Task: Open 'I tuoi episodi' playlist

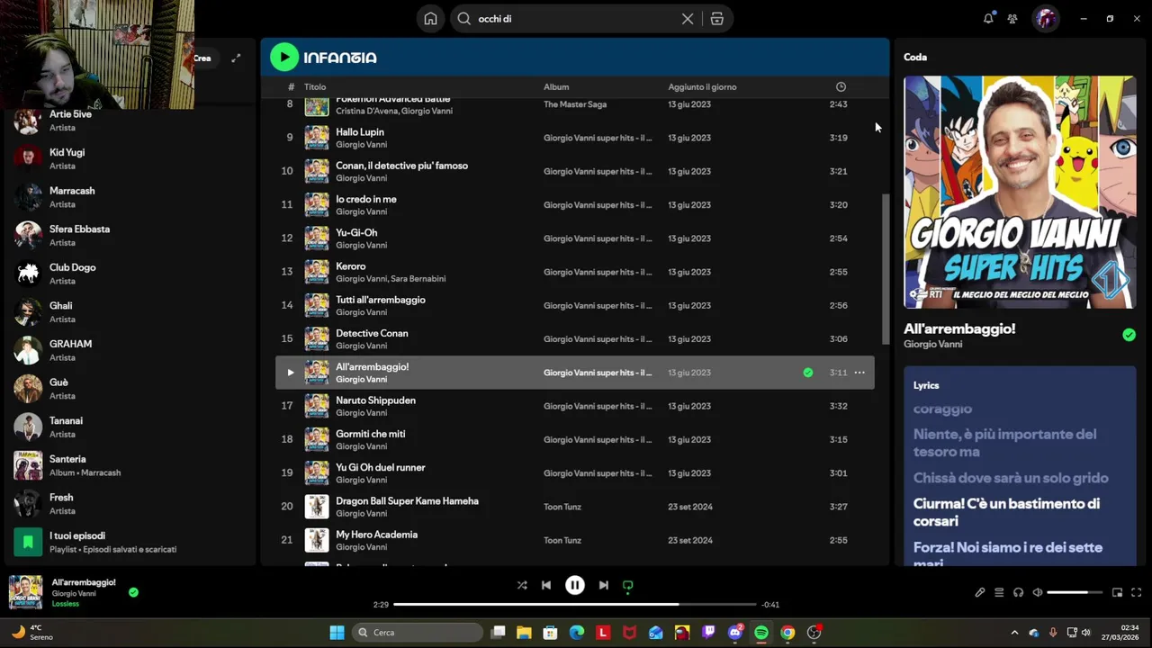Action: pos(130,542)
